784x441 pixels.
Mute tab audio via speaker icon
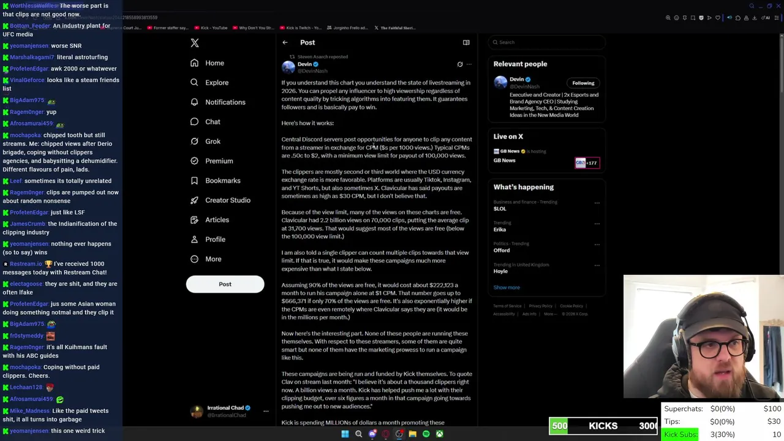click(729, 18)
